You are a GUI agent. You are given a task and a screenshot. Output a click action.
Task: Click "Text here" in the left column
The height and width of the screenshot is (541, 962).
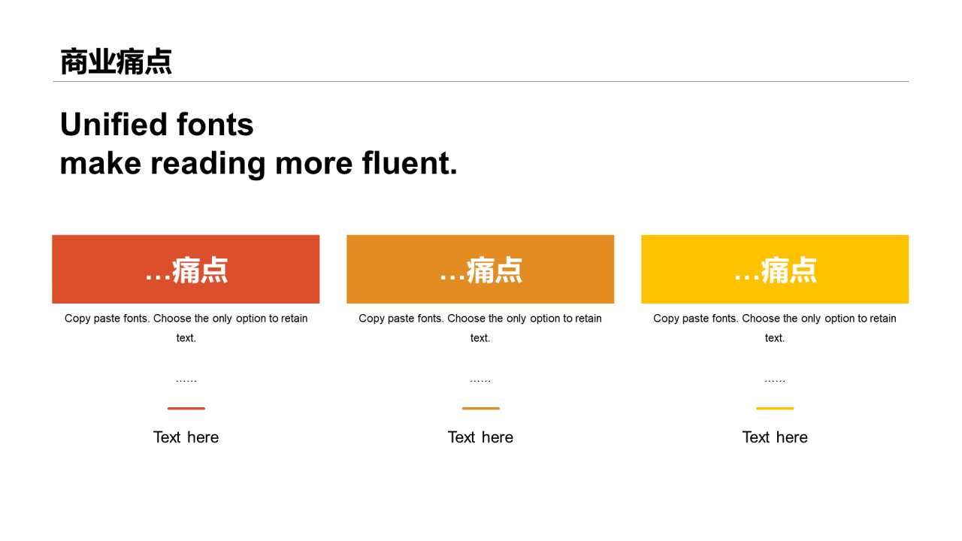pos(186,437)
